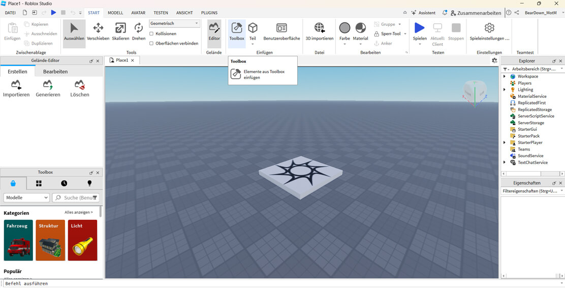Image resolution: width=565 pixels, height=298 pixels.
Task: Activate the Verschieben move tool
Action: (98, 32)
